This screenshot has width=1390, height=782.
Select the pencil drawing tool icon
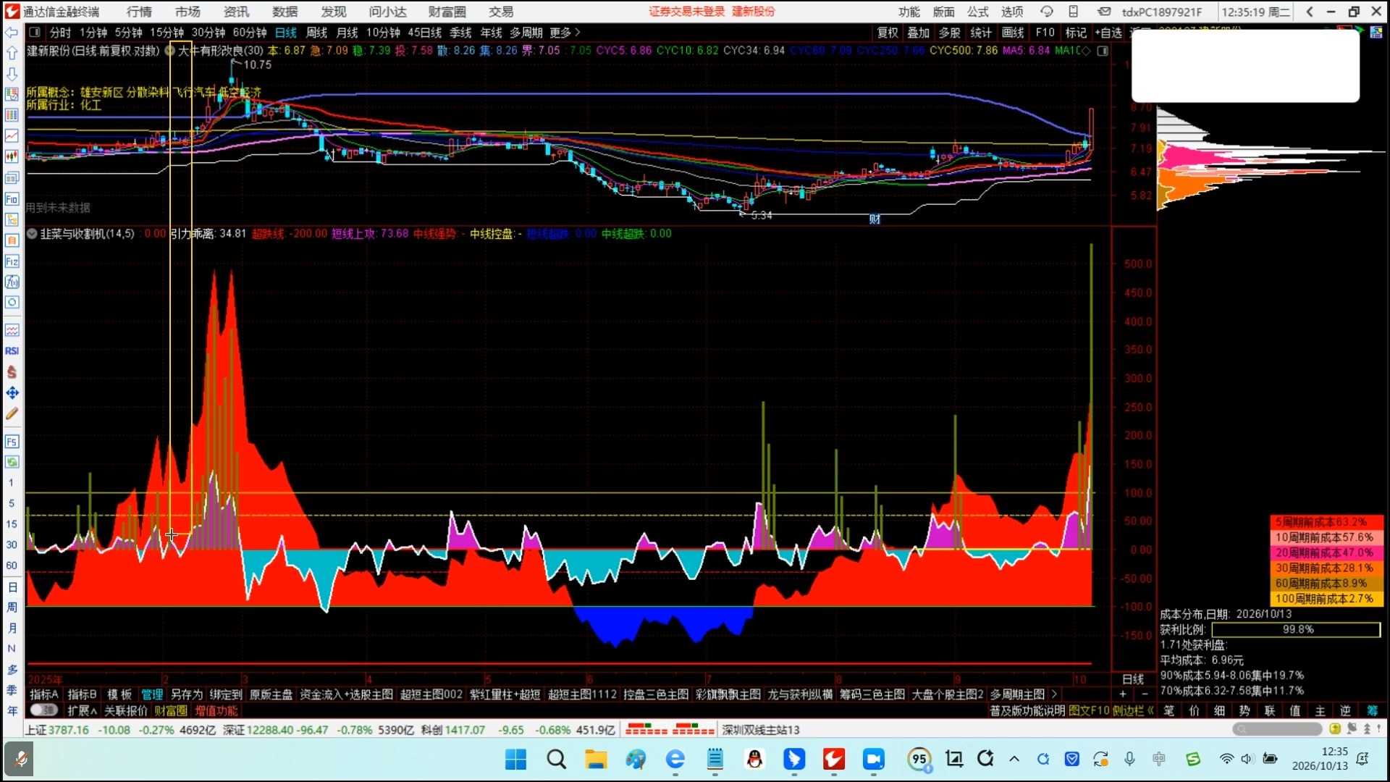(12, 413)
